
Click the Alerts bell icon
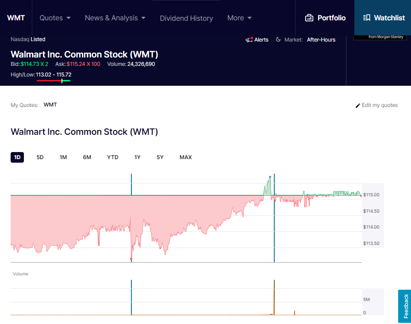(249, 40)
